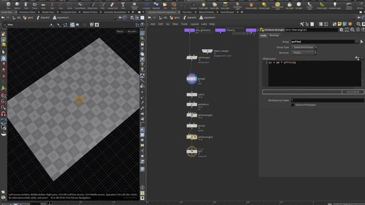Switch to the Composite View tab
Screen dimensions: 365x205
click(68, 12)
